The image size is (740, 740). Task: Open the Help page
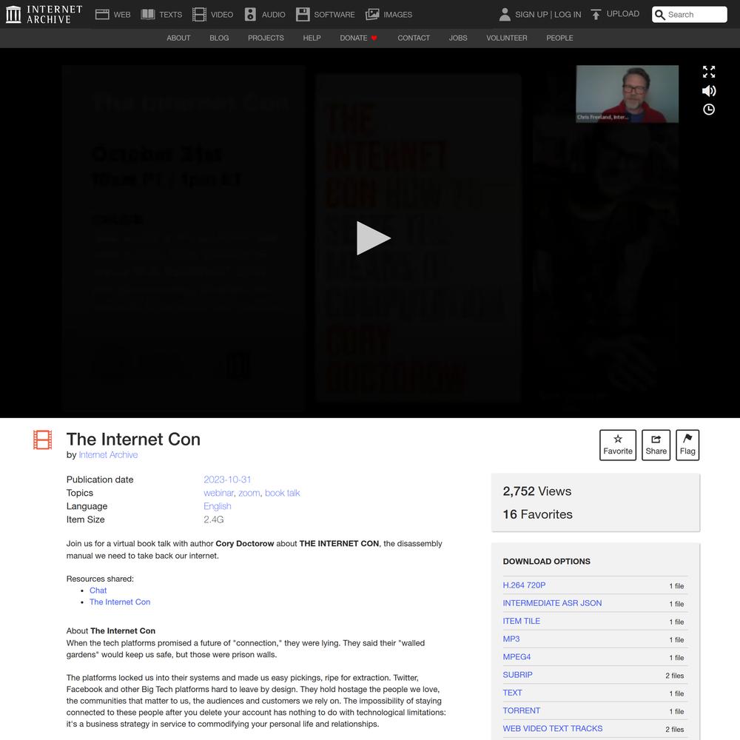pyautogui.click(x=312, y=38)
